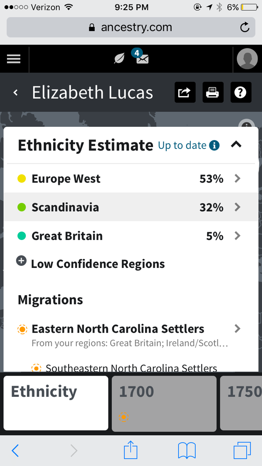Collapse the Ethnicity Estimate panel
Image resolution: width=262 pixels, height=466 pixels.
point(236,145)
